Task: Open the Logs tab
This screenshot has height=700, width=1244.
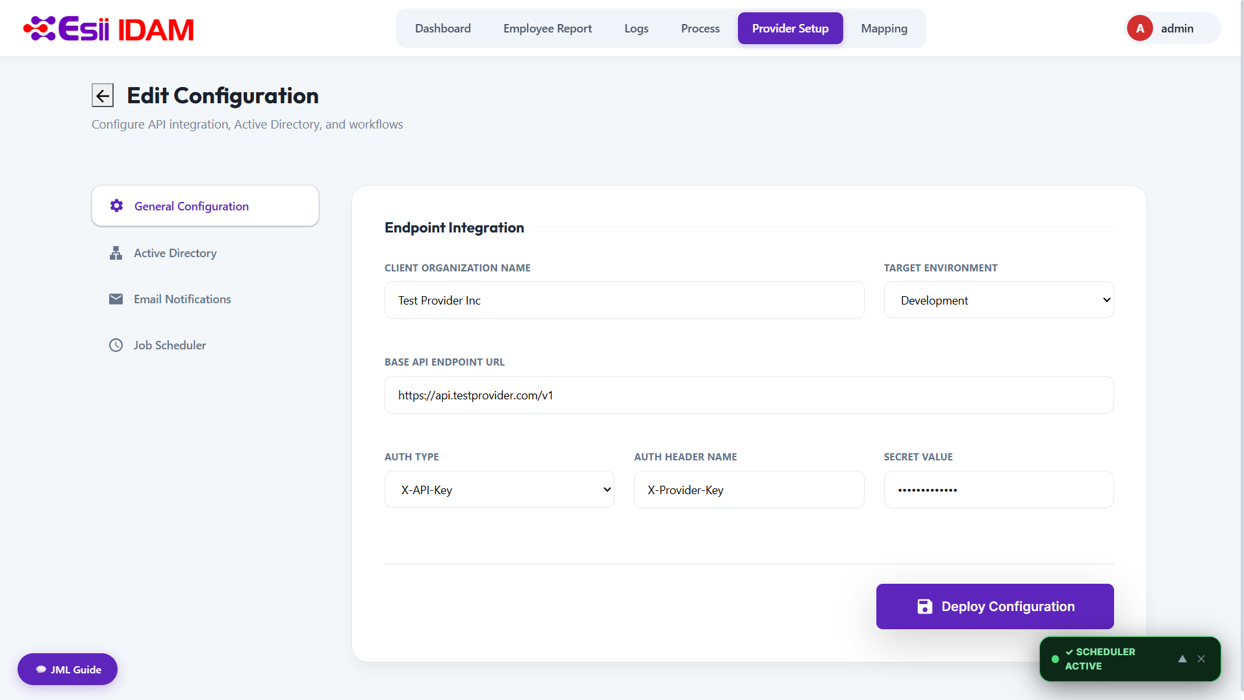Action: (x=637, y=29)
